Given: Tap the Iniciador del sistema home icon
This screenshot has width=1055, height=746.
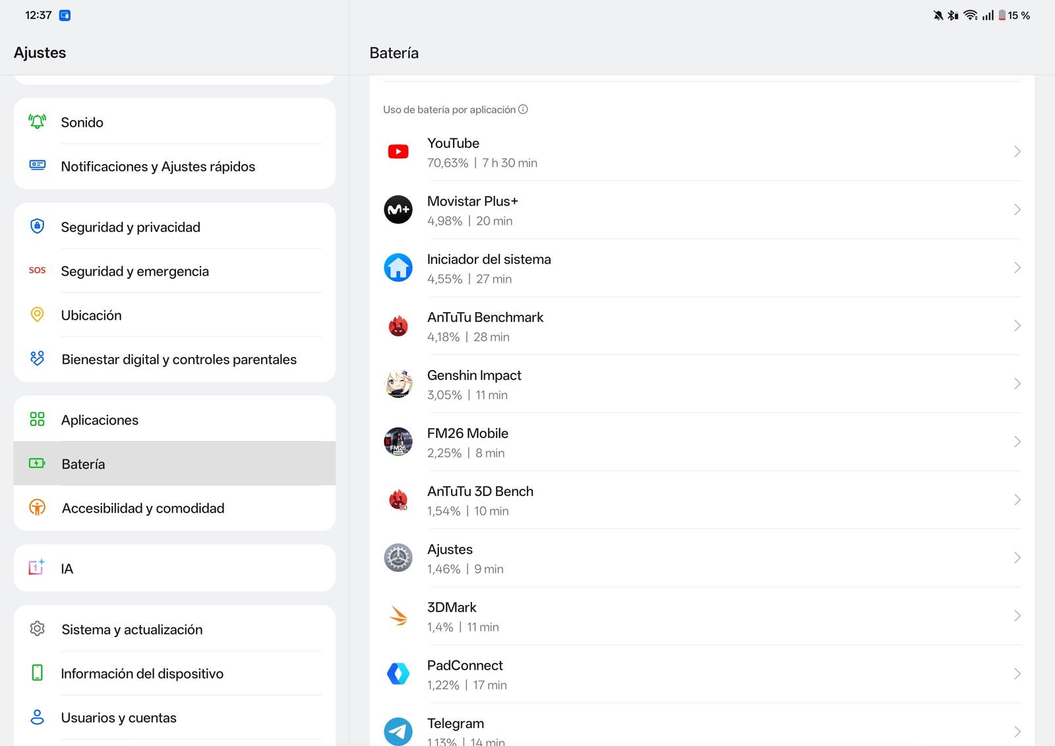Looking at the screenshot, I should tap(398, 268).
